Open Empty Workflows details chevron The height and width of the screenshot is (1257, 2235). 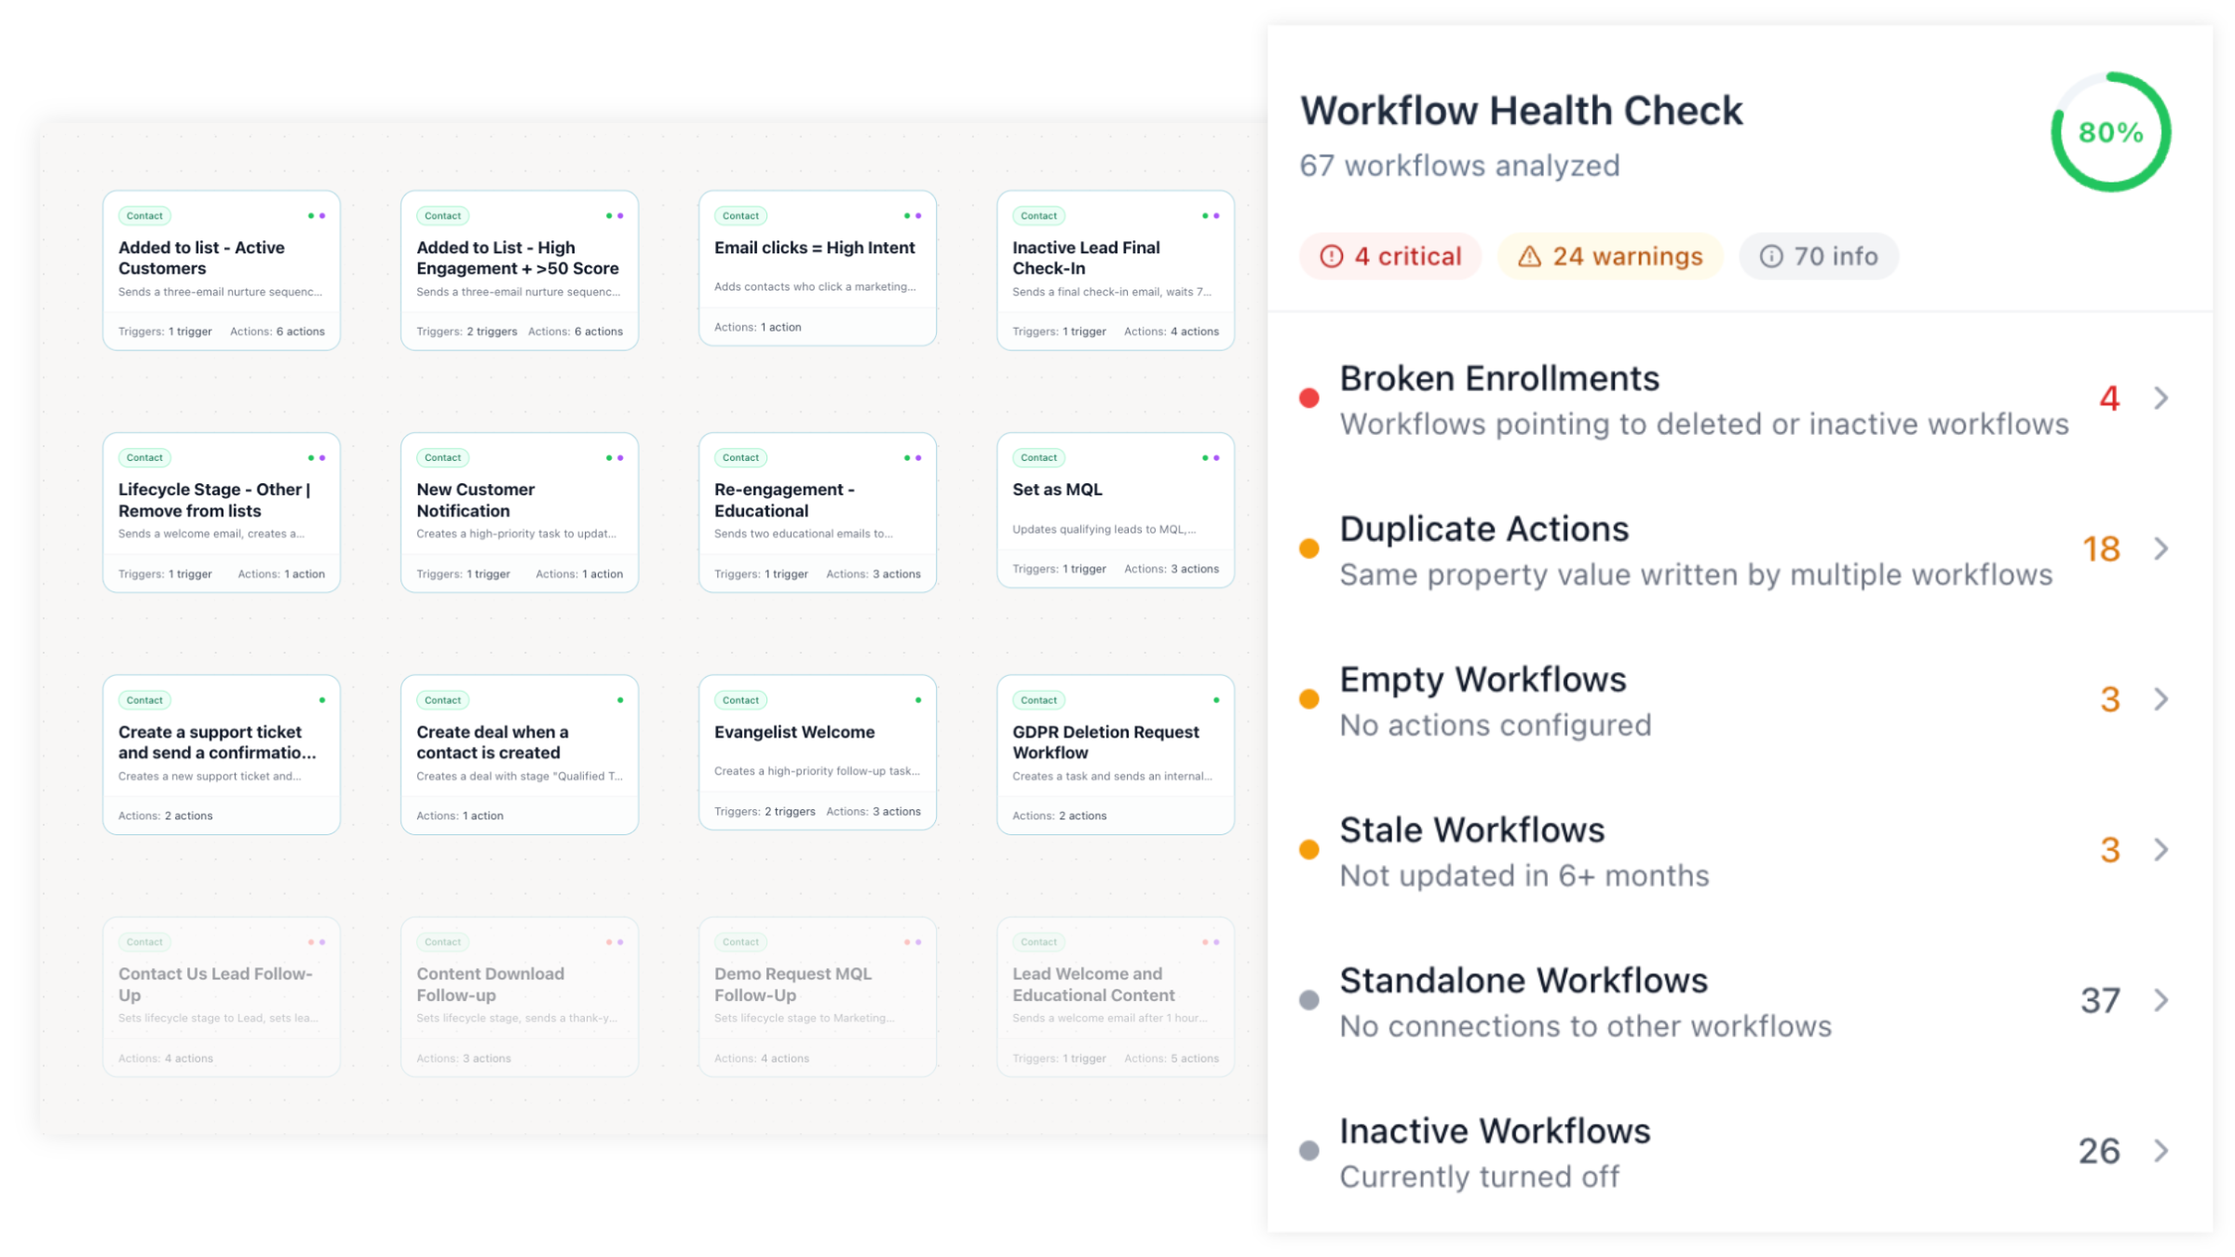[x=2161, y=699]
